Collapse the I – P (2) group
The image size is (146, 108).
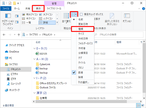click(34, 78)
